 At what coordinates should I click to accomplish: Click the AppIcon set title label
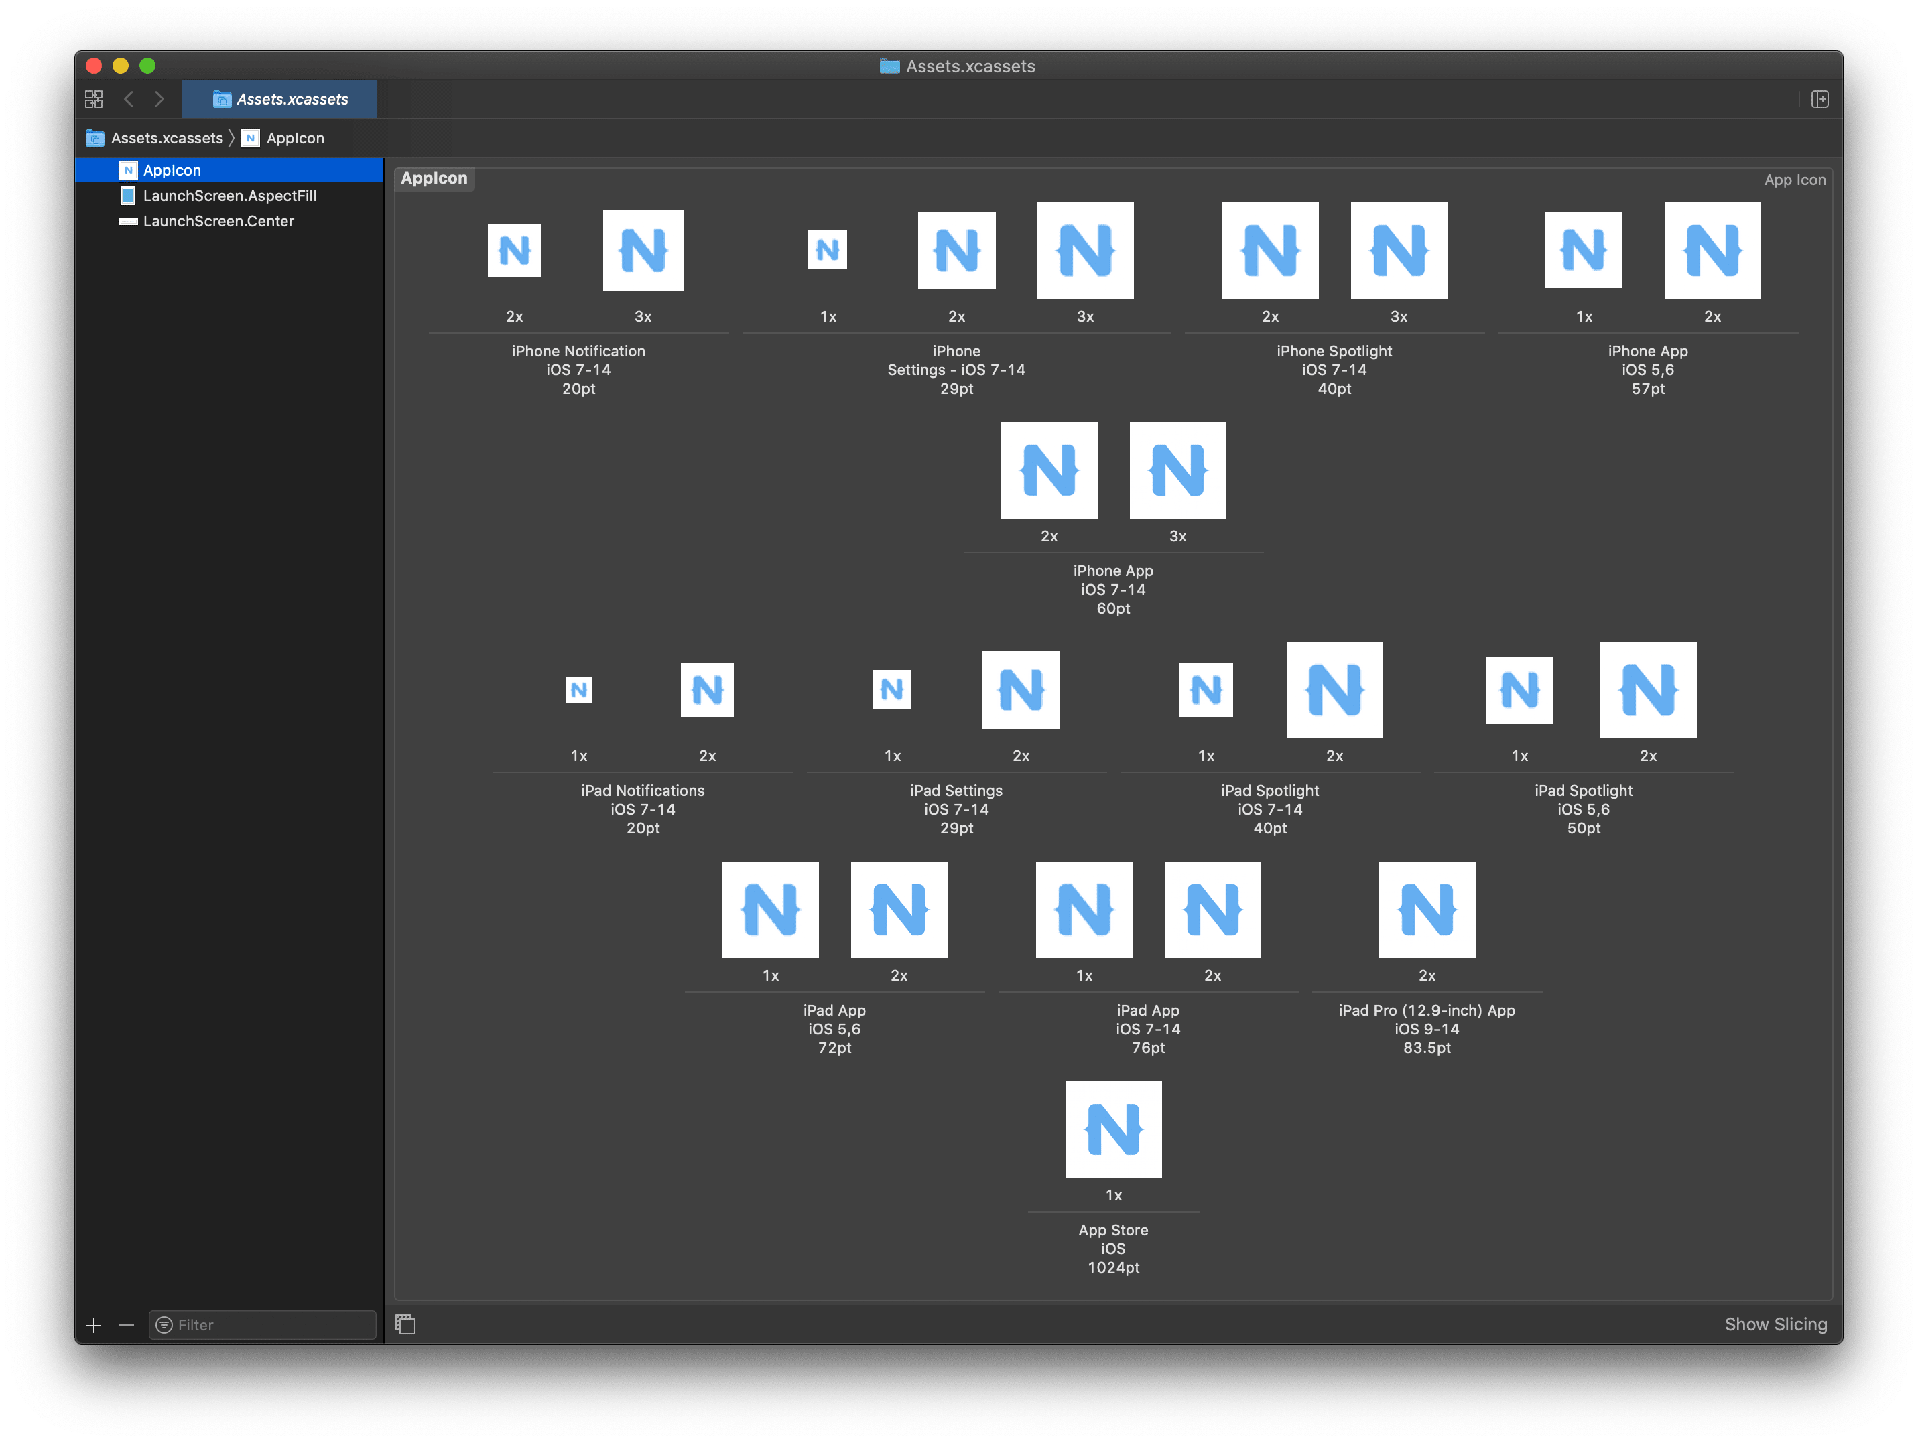pyautogui.click(x=434, y=179)
